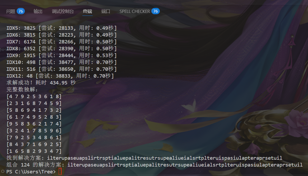Click sudoku row [1 6 5 8 2 9 3 4 7]
Viewport: 308px width, 176px height.
(34, 151)
